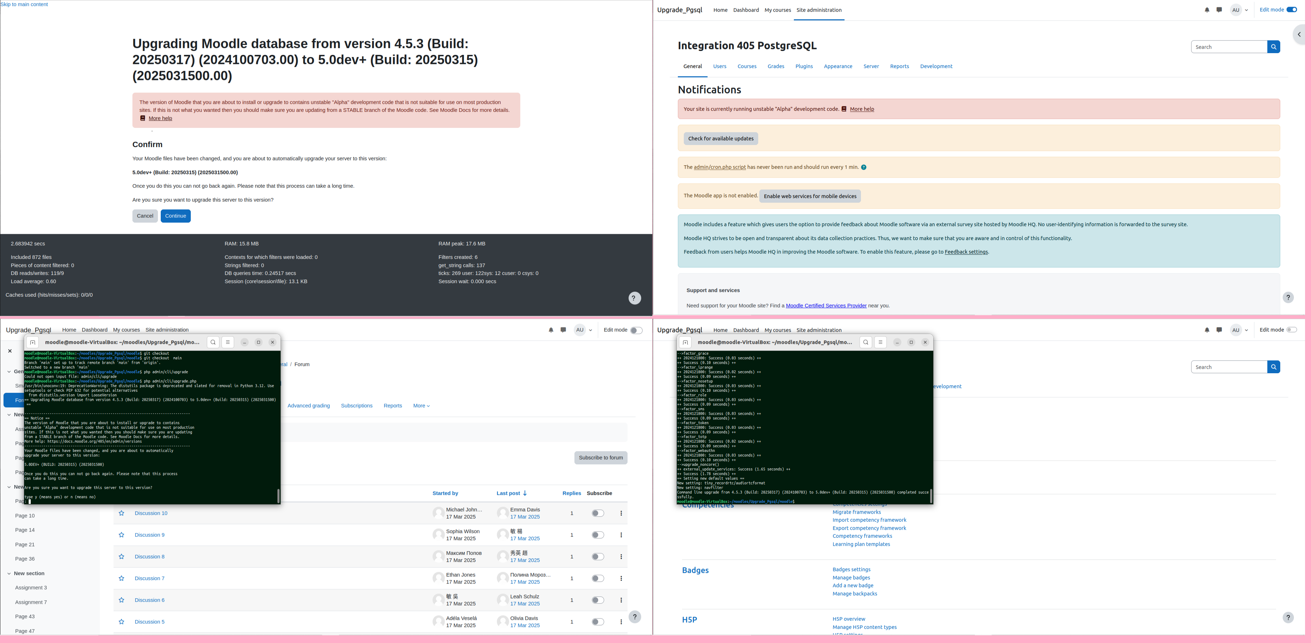Turn off Edit mode on the Notifications page

[1292, 10]
